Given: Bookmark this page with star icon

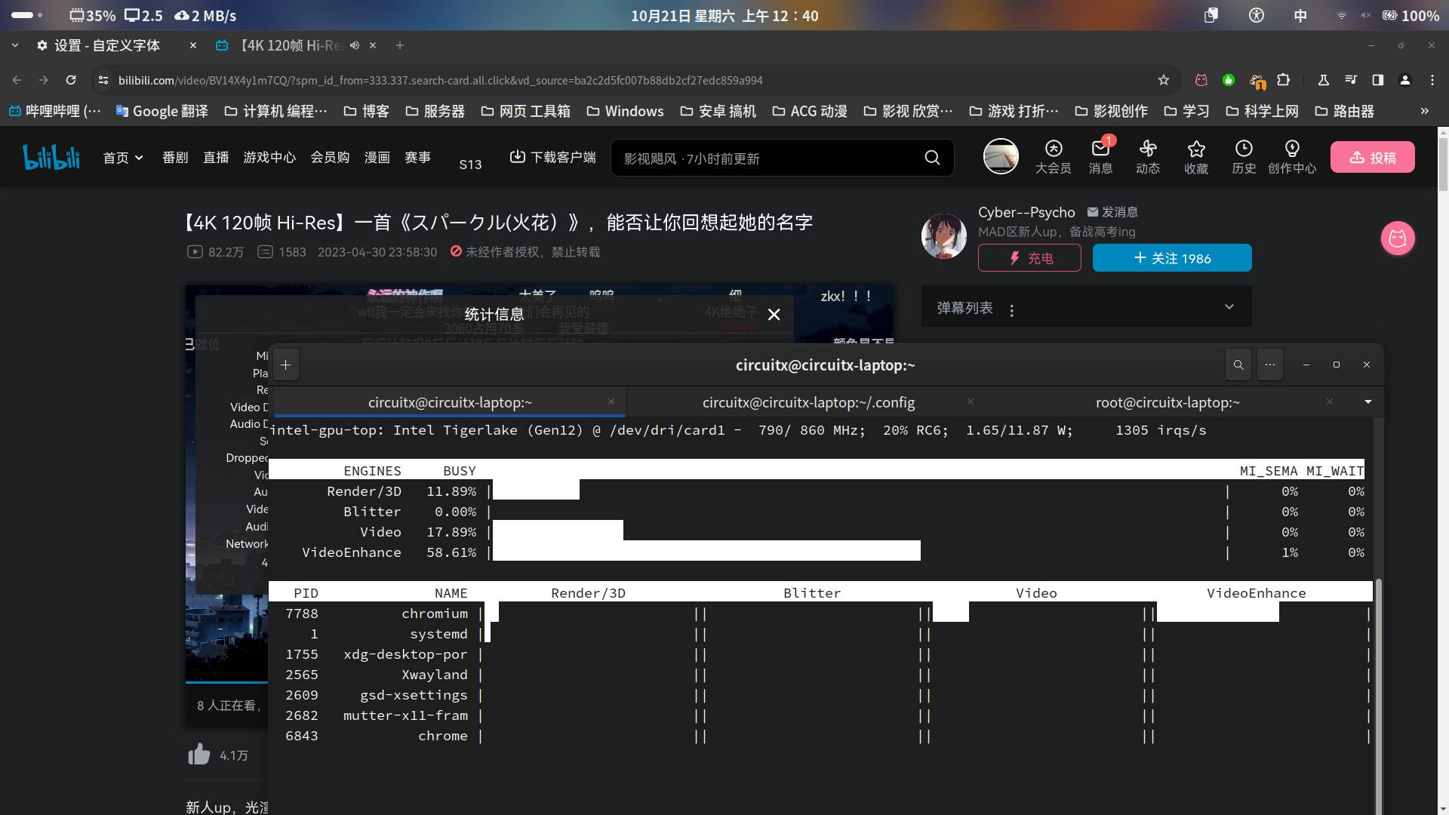Looking at the screenshot, I should (x=1164, y=80).
